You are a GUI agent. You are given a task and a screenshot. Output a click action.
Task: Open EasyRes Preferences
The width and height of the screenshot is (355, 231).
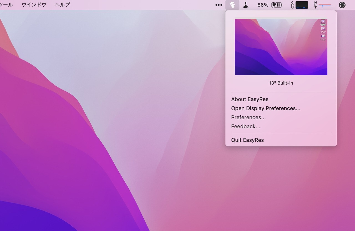tap(248, 117)
